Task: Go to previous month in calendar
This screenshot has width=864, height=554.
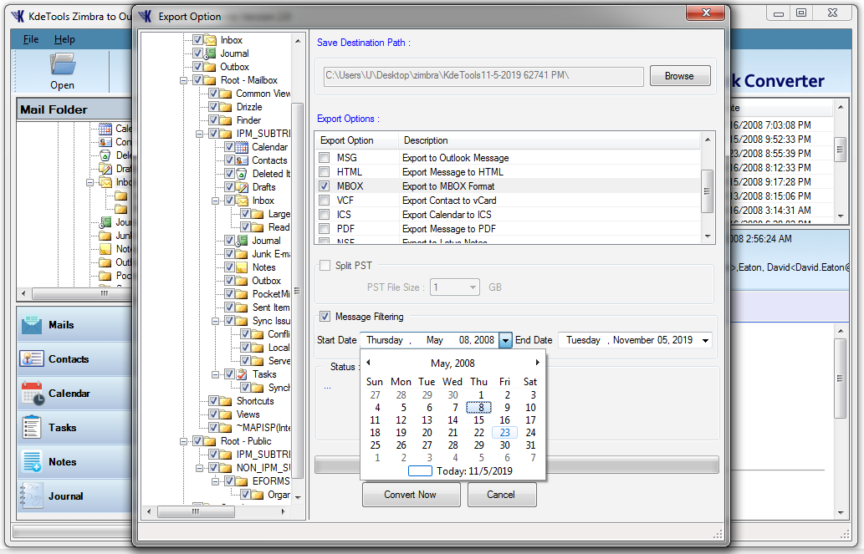Action: pos(368,363)
